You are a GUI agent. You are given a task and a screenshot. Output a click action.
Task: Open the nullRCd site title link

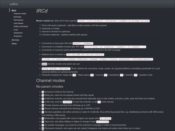click(14, 4)
